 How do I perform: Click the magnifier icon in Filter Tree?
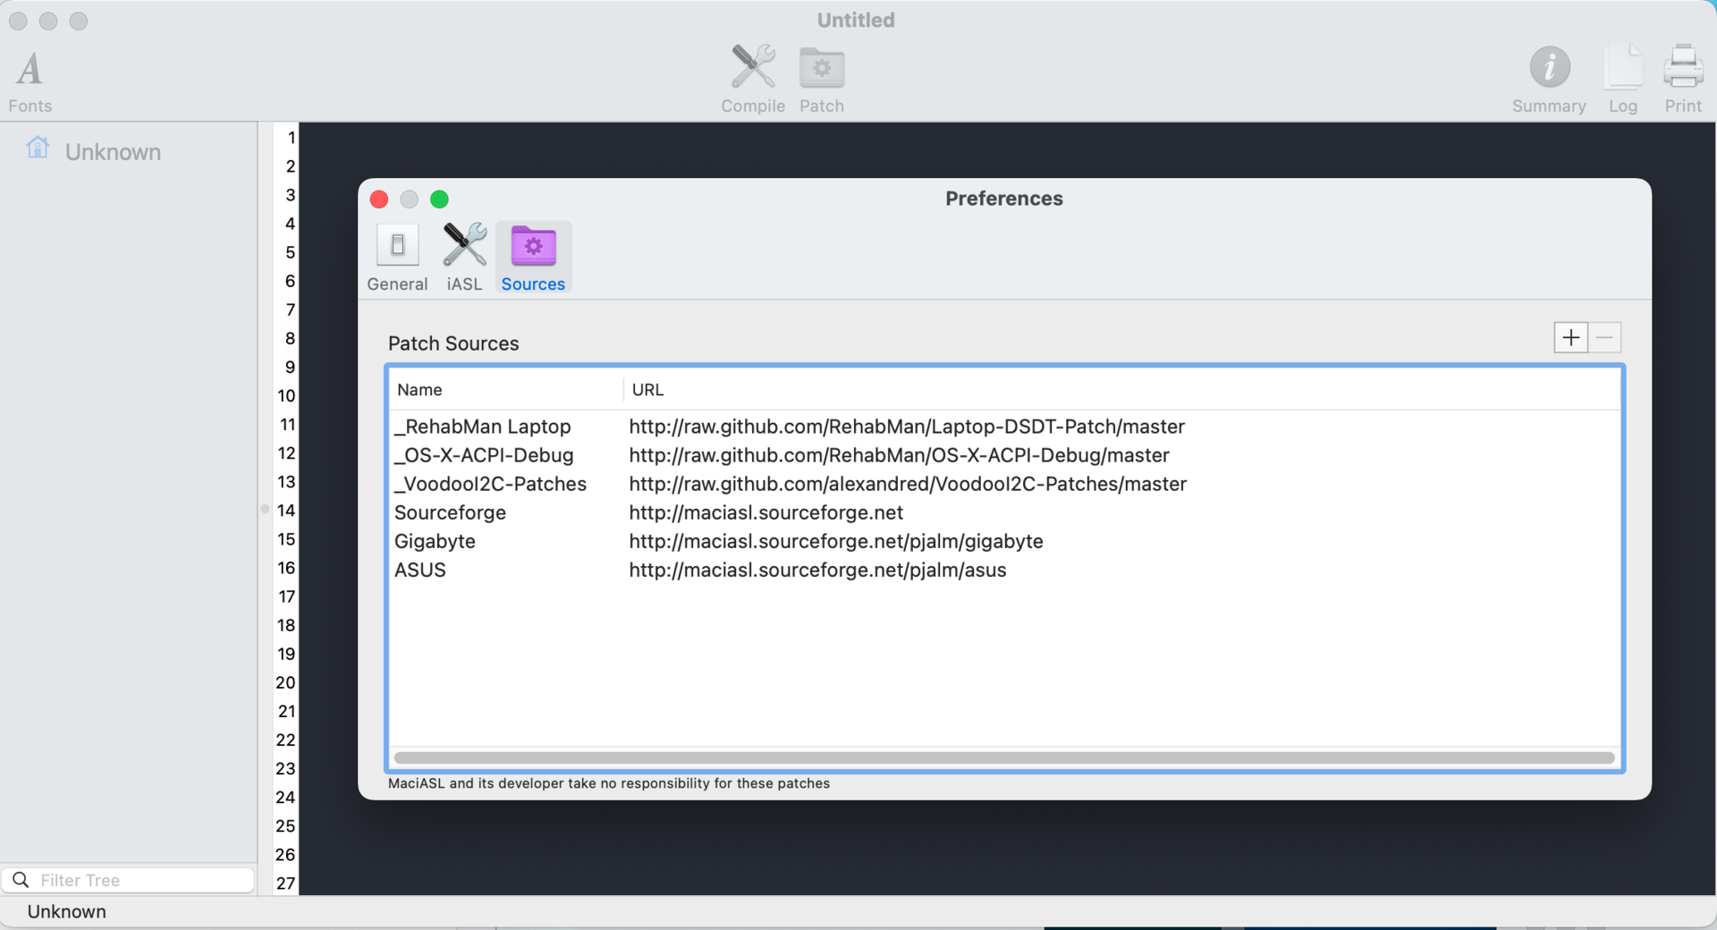(x=21, y=880)
